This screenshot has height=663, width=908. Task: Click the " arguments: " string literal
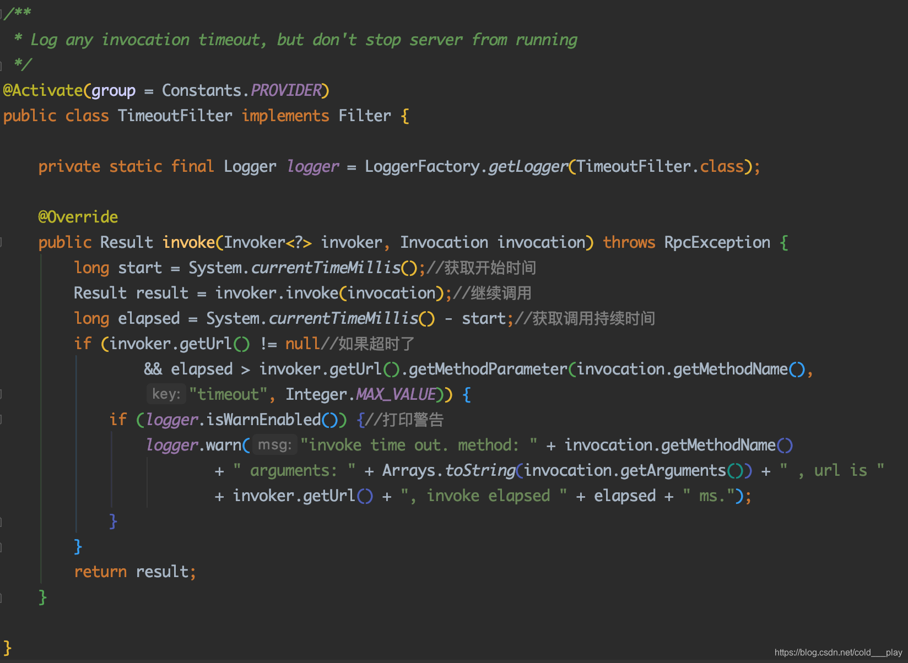294,470
